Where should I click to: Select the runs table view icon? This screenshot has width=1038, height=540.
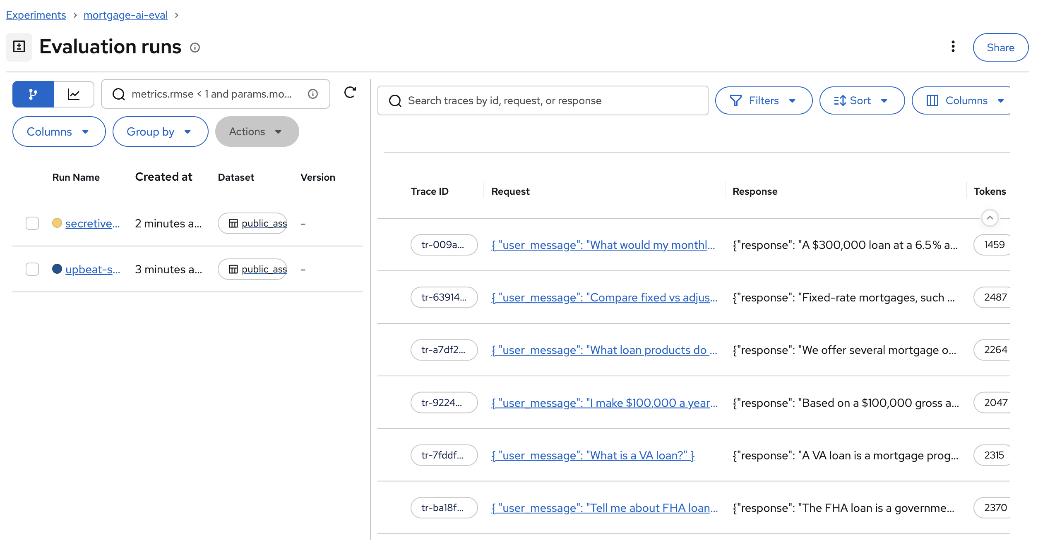[33, 94]
